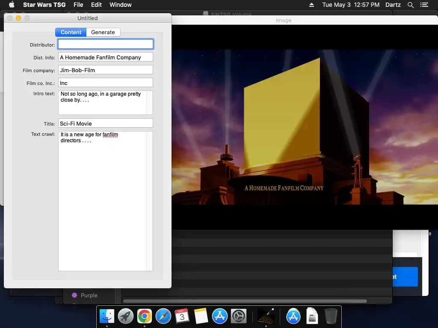
Task: Open Calendar from the Dock
Action: pyautogui.click(x=182, y=316)
